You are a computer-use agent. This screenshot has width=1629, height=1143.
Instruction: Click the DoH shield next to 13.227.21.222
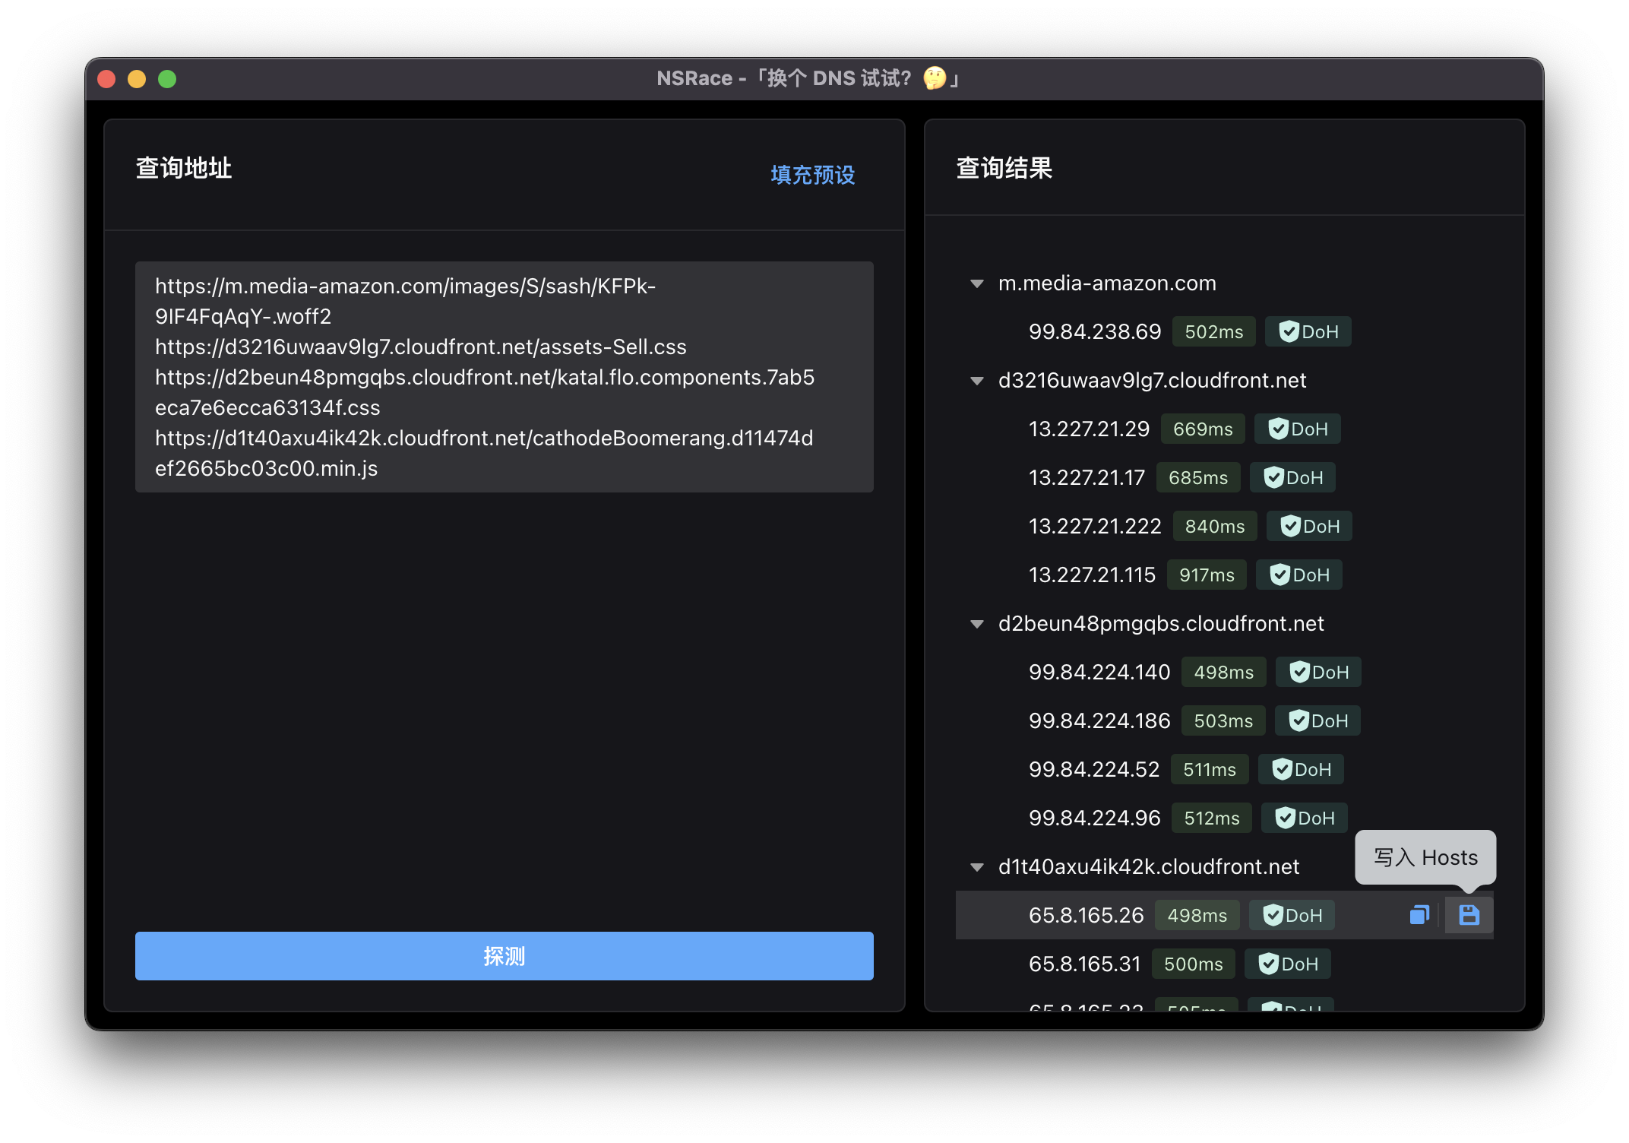click(1308, 526)
